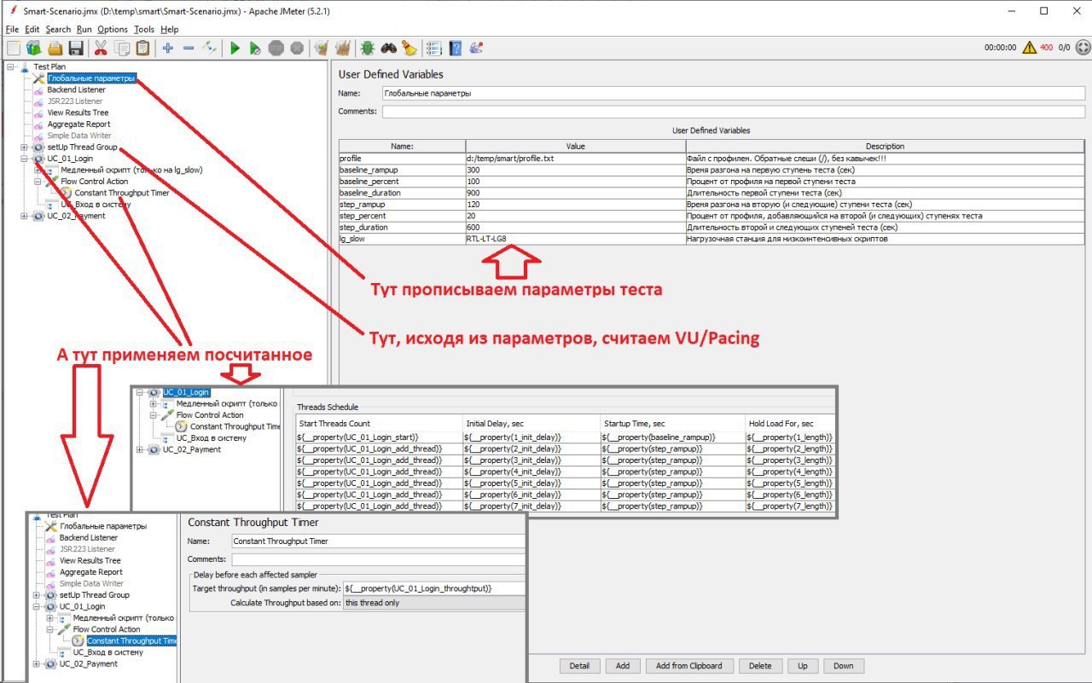This screenshot has height=683, width=1092.
Task: Save the test plan with floppy icon
Action: (76, 48)
